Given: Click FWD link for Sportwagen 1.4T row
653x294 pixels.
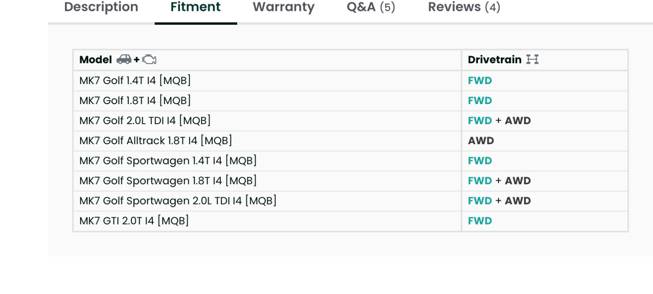Looking at the screenshot, I should pyautogui.click(x=480, y=160).
